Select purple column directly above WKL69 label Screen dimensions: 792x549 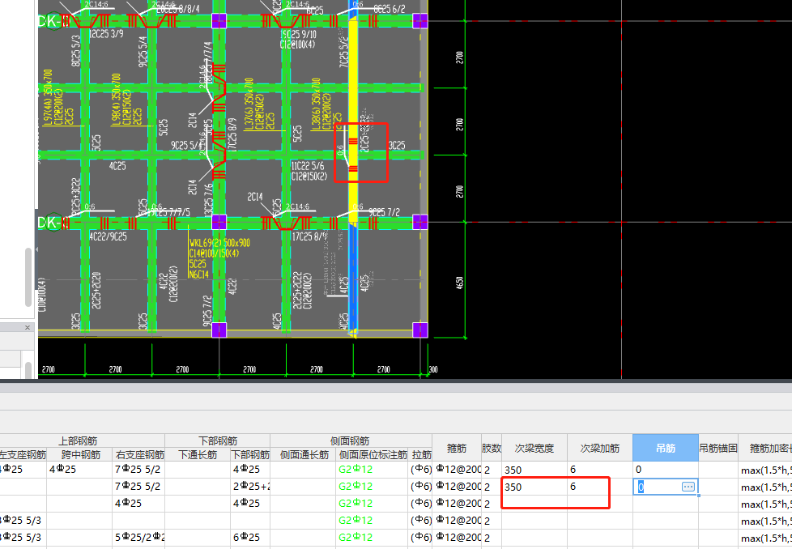point(219,222)
